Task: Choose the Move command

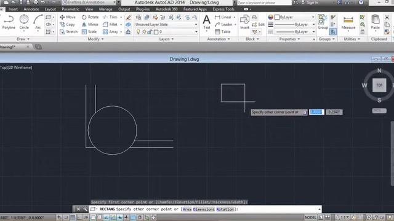Action: 68,17
